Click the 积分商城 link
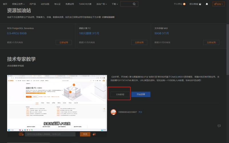The height and width of the screenshot is (143, 229). point(194,4)
